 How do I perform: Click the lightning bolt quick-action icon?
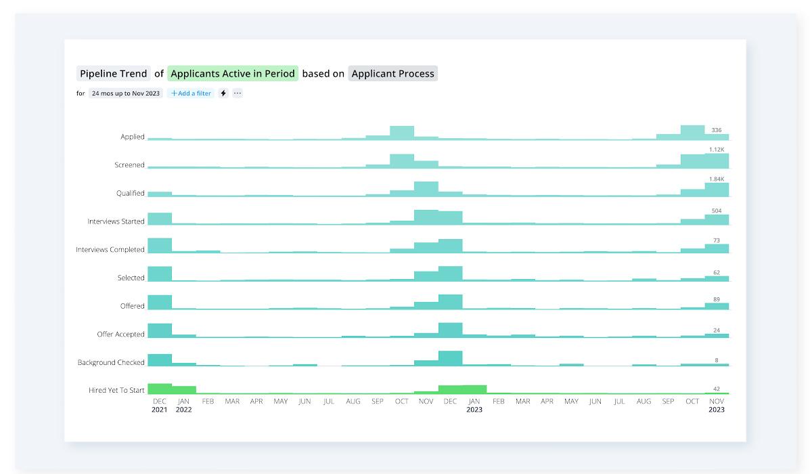224,93
